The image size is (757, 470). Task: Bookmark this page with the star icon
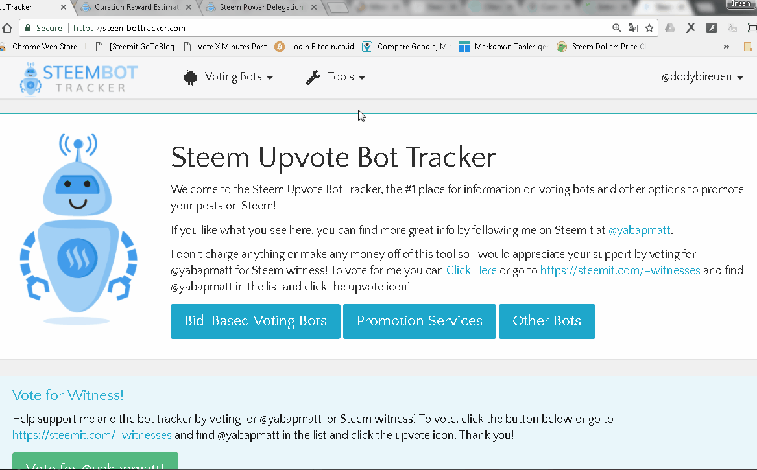pos(649,28)
